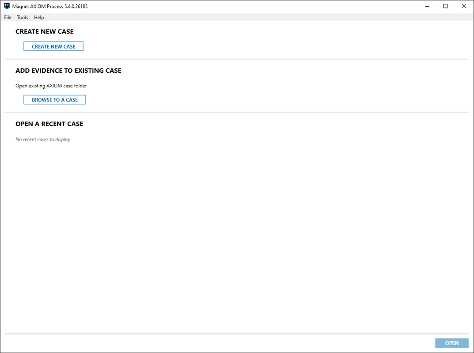Click the Magnet AXIOM Process app icon
474x353 pixels.
pyautogui.click(x=7, y=6)
